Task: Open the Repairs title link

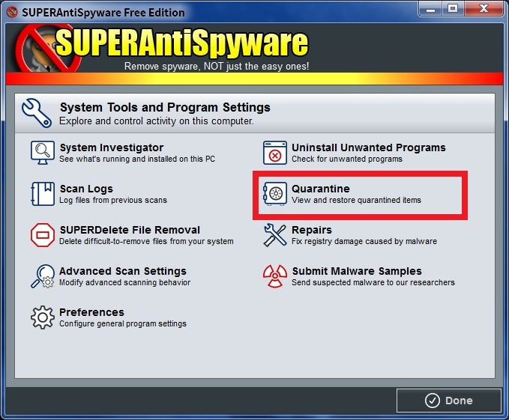Action: [312, 230]
